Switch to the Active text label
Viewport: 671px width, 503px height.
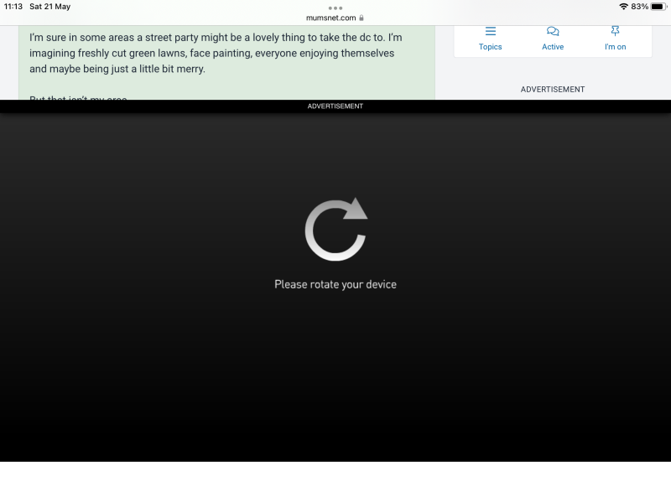click(553, 47)
